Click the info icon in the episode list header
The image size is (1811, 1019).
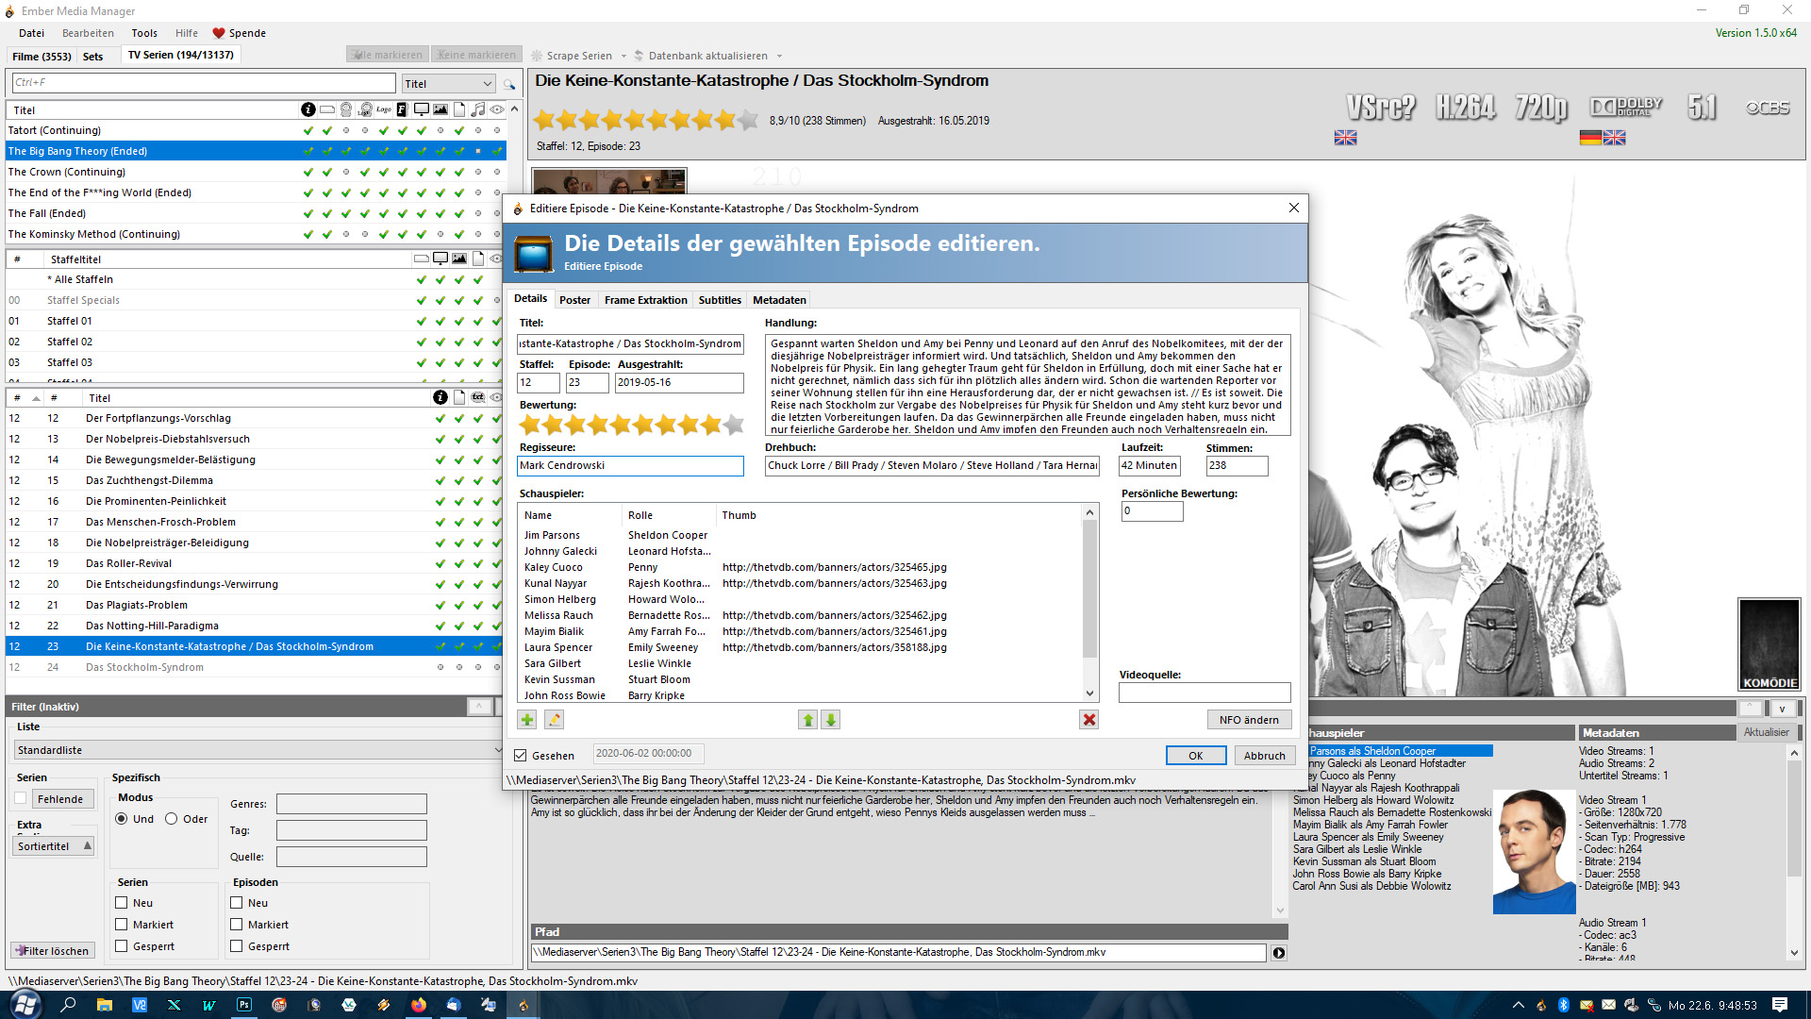click(440, 397)
